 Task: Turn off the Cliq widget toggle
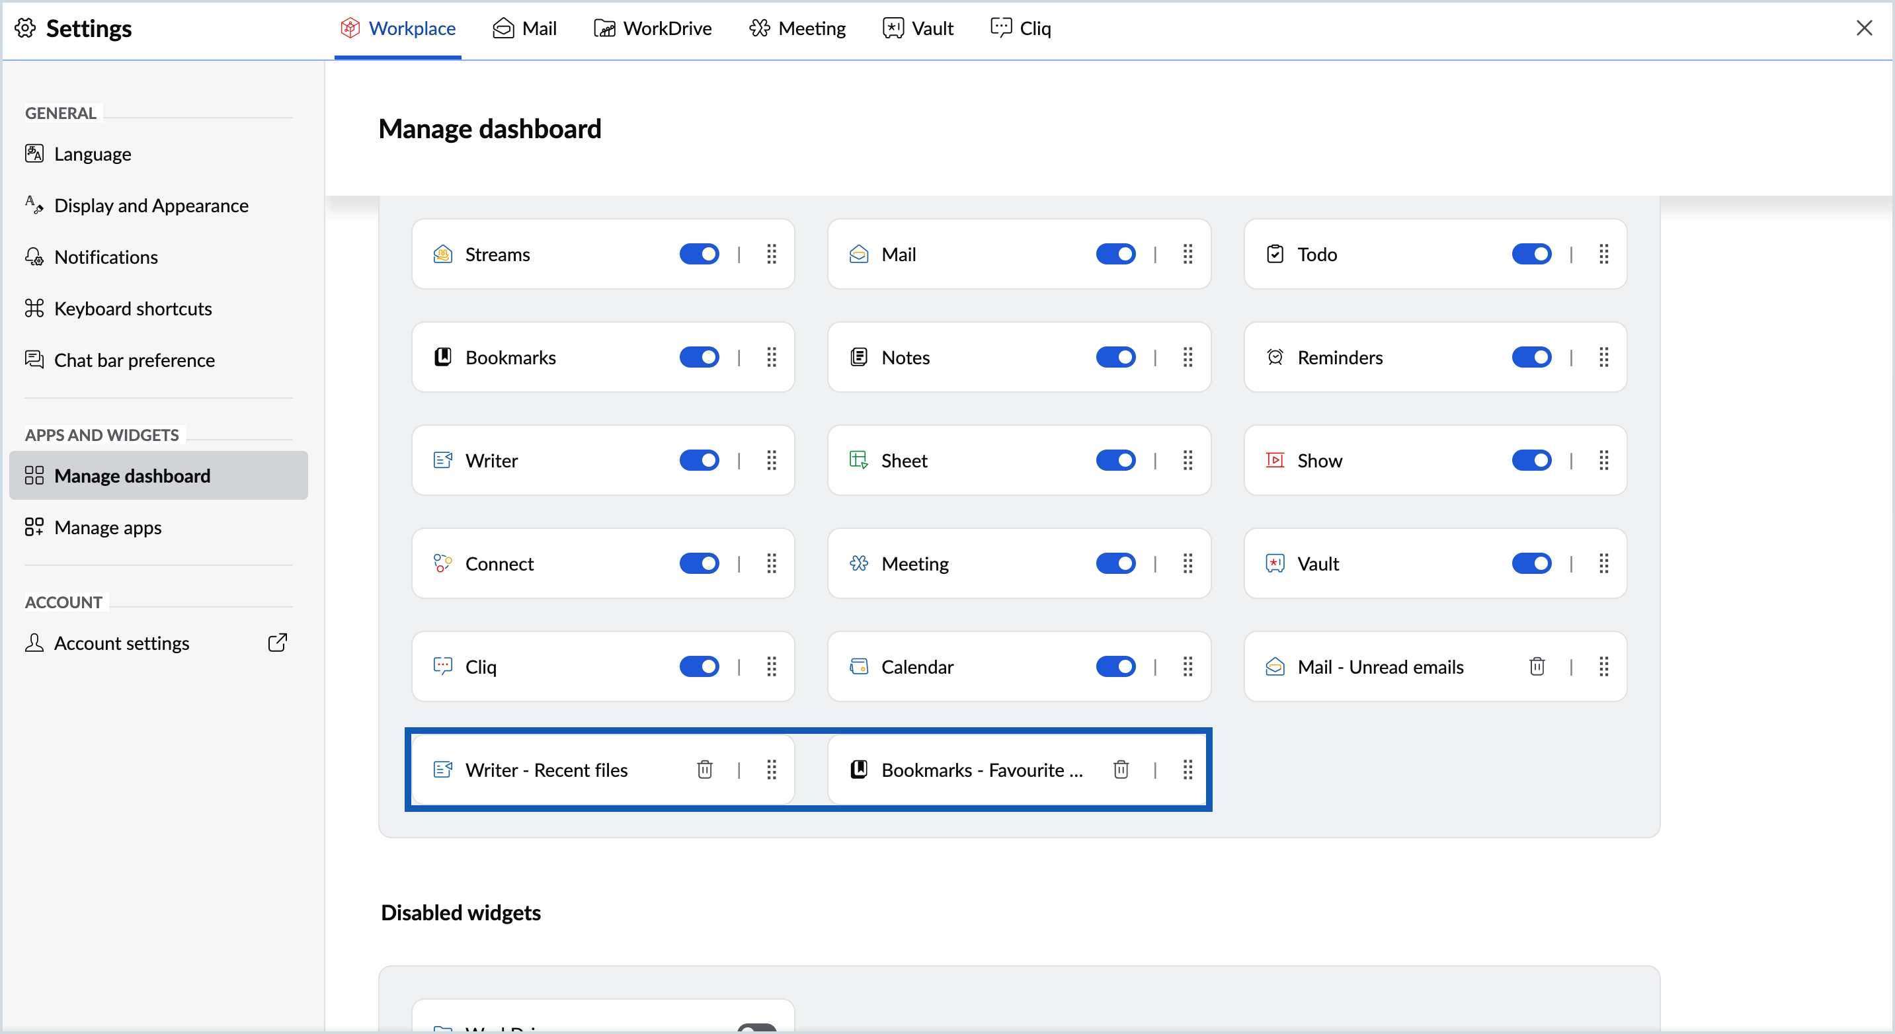[700, 666]
